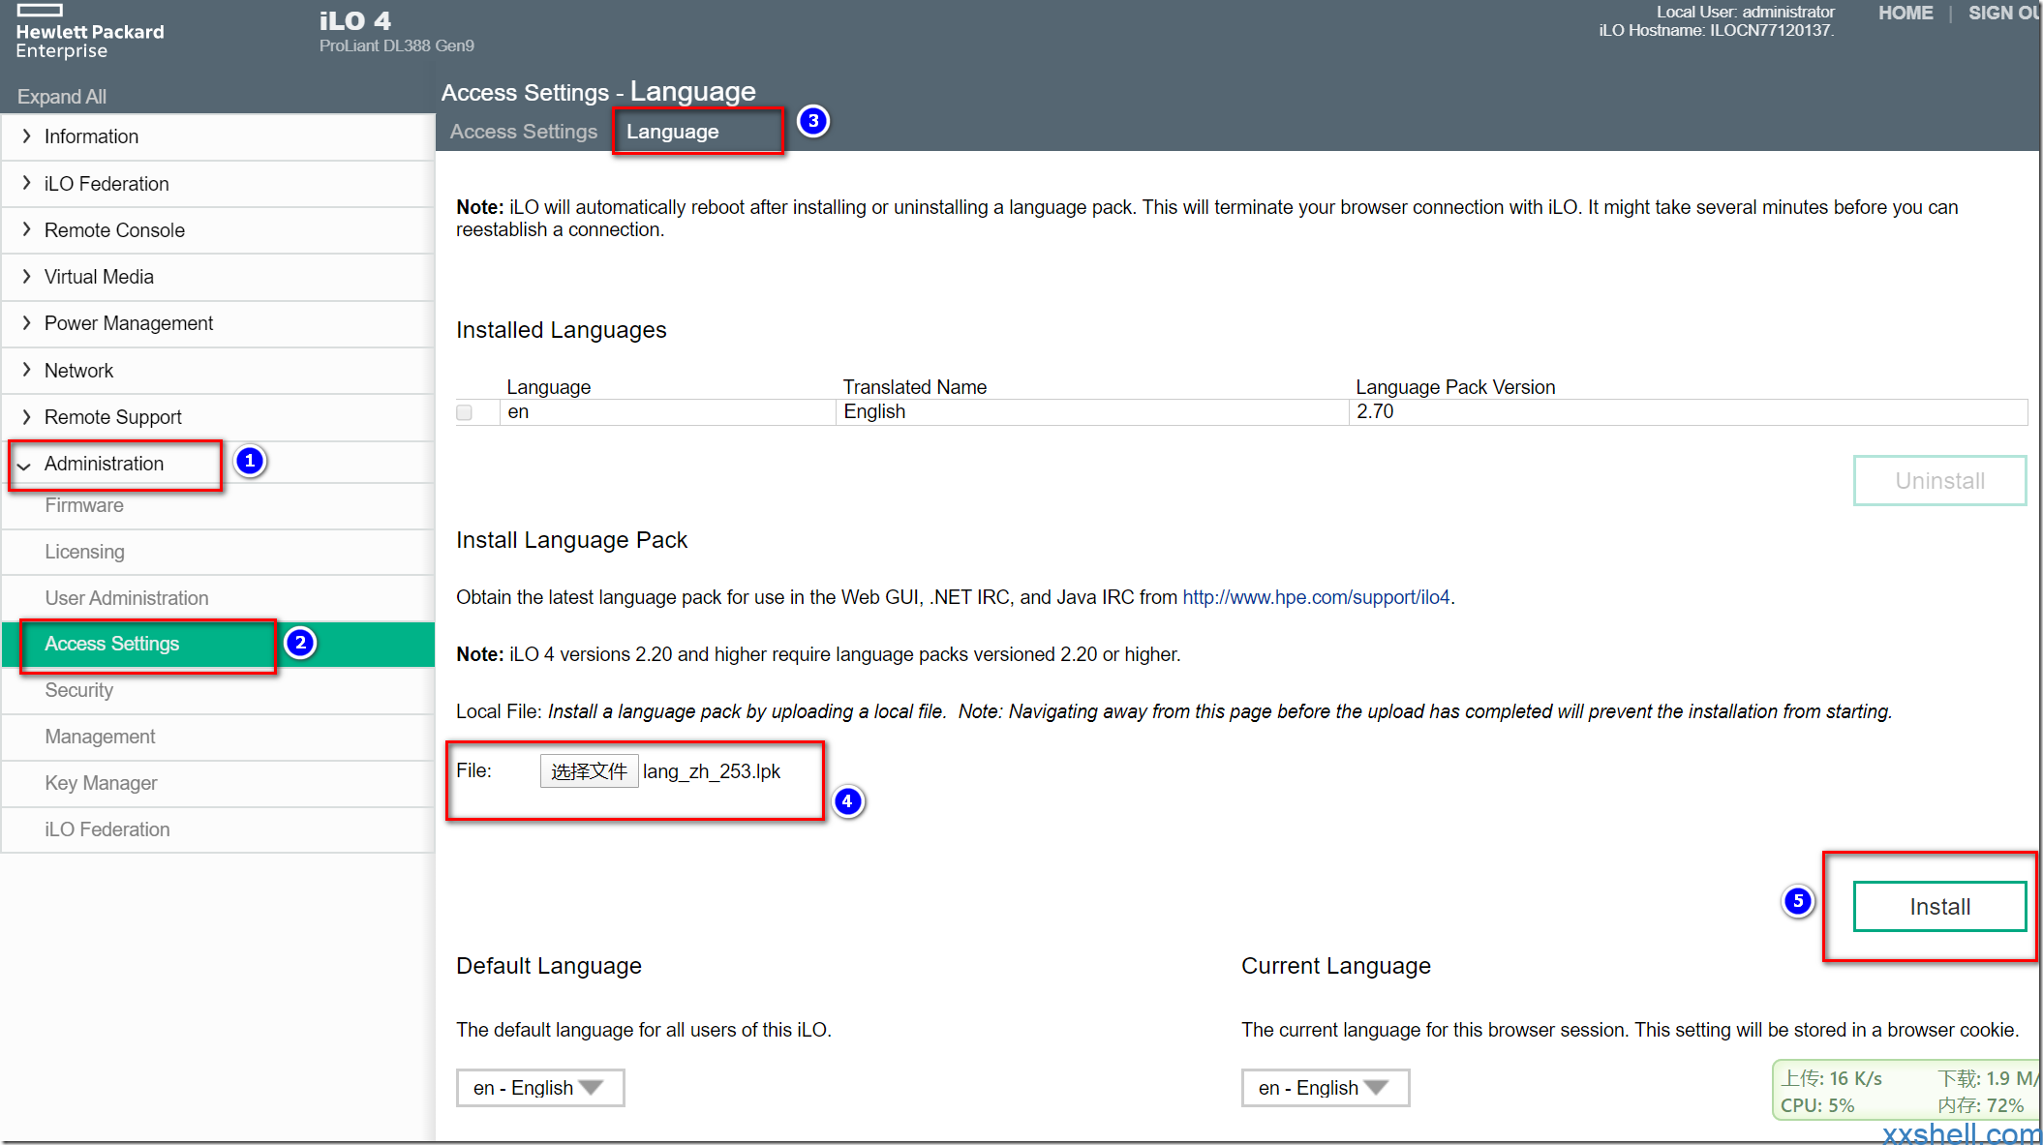Click the Information menu label
2043x1145 pixels.
click(91, 136)
